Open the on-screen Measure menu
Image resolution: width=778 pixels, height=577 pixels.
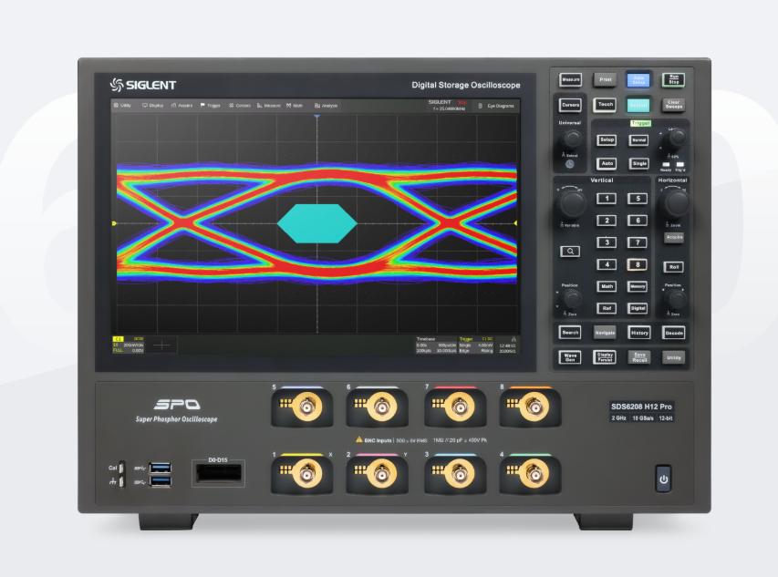click(x=269, y=106)
